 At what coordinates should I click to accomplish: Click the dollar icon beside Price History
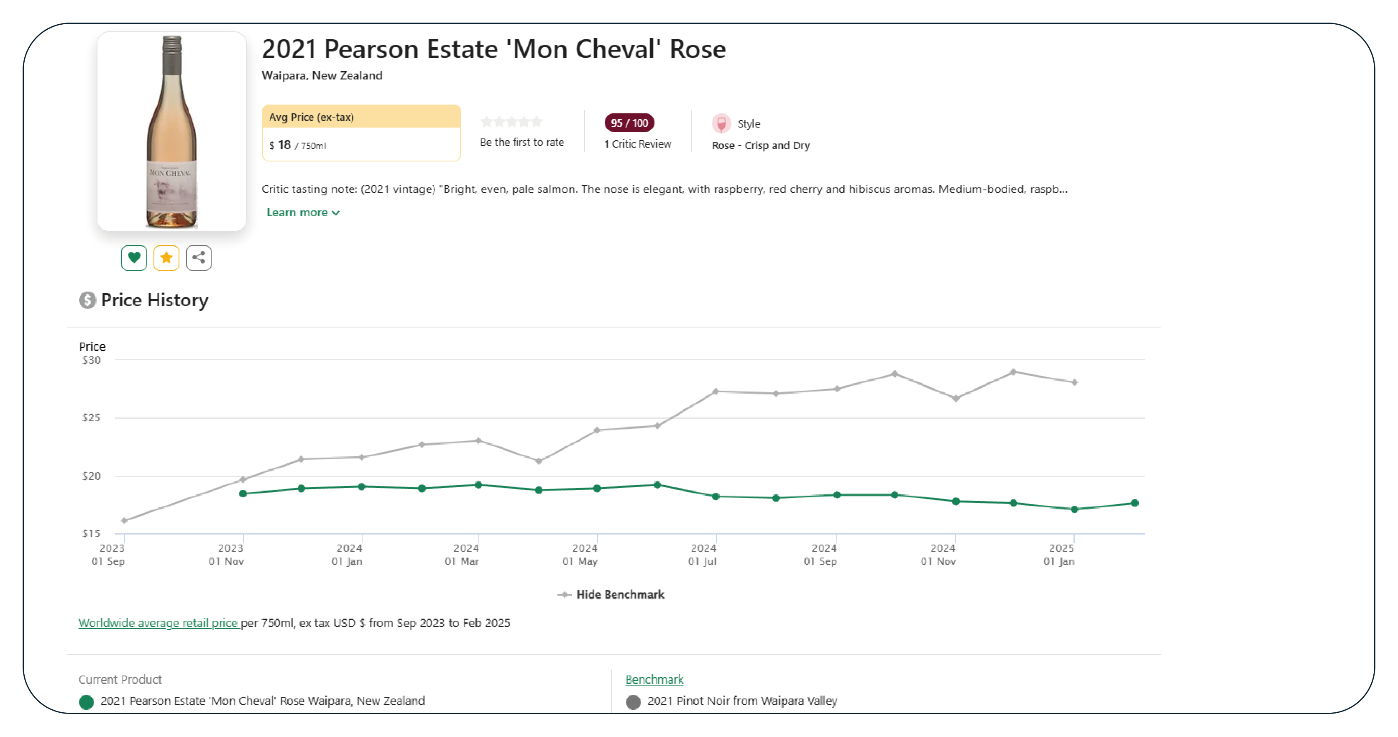(x=87, y=300)
